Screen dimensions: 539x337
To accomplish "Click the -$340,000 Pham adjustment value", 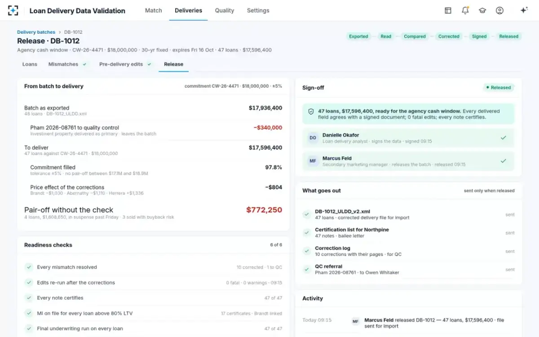I will click(x=268, y=128).
